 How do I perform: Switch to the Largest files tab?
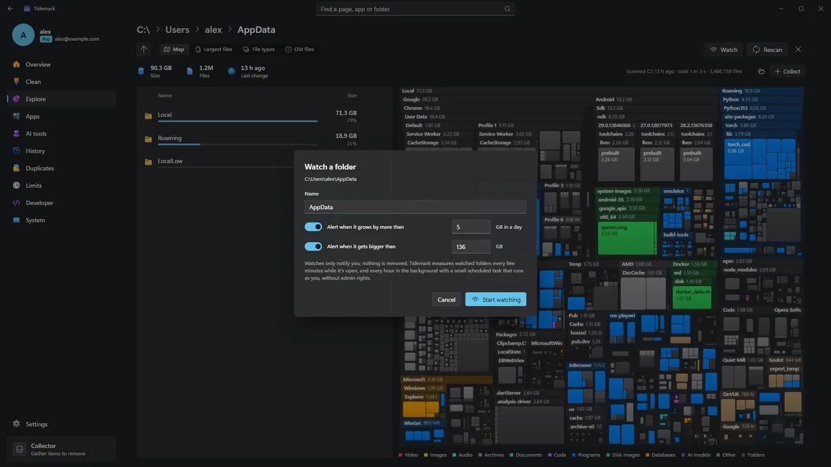(214, 49)
